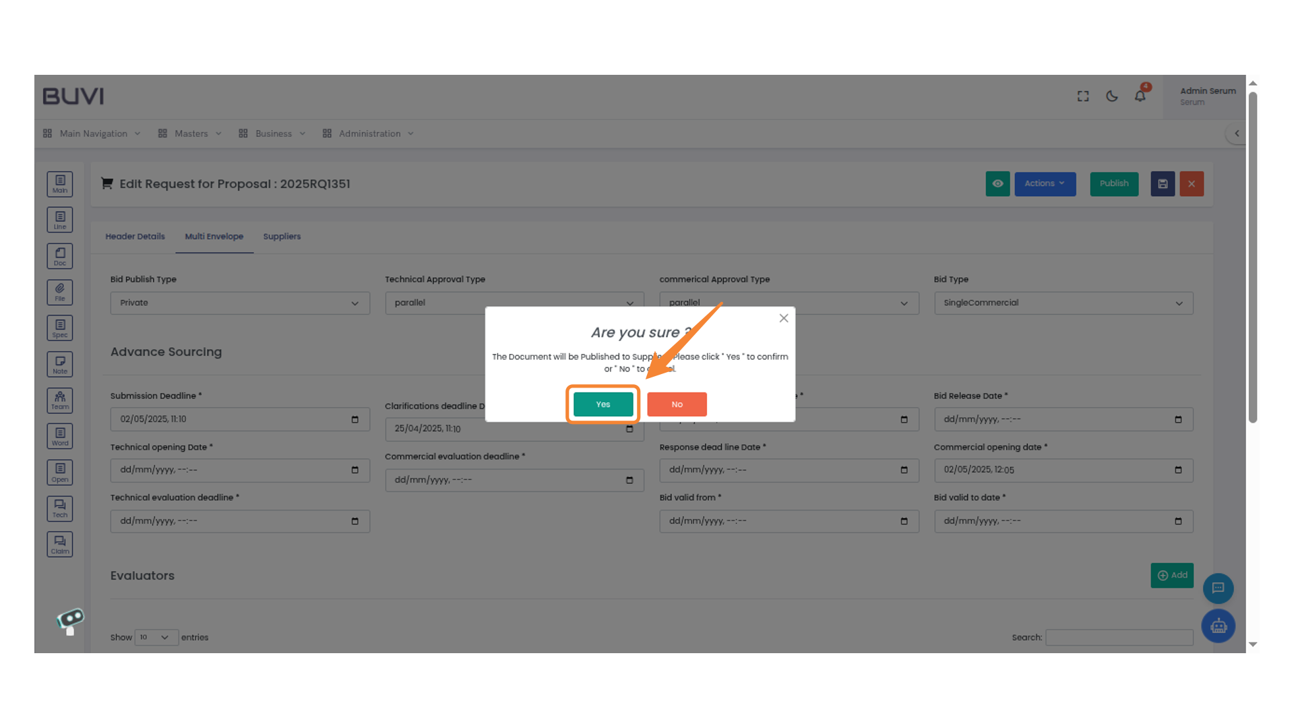Open the chatbot robot icon
The image size is (1294, 728).
click(1218, 626)
